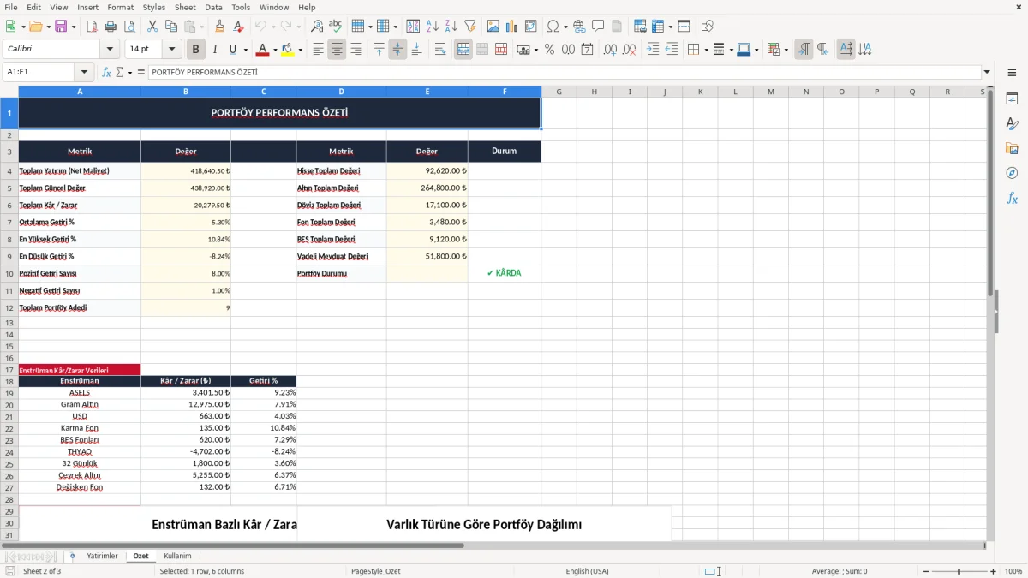Toggle Center Vertically alignment

397,50
